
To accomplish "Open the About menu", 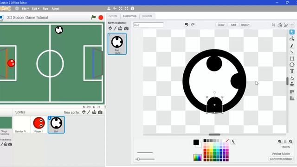I will point(56,8).
